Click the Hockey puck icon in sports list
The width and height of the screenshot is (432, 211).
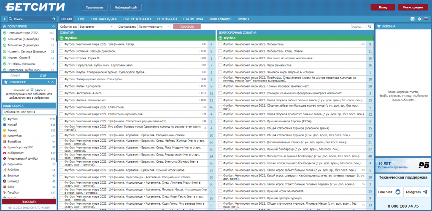(x=5, y=125)
